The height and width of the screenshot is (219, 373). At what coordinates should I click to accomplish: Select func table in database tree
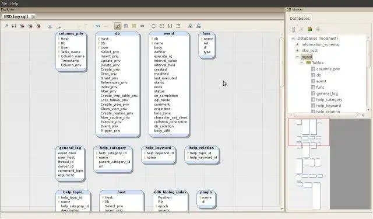tap(320, 87)
